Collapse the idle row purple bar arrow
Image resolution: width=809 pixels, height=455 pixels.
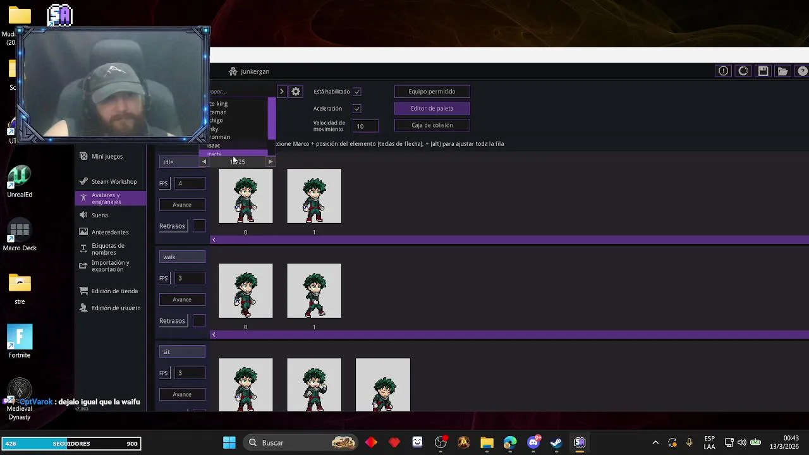[x=214, y=240]
